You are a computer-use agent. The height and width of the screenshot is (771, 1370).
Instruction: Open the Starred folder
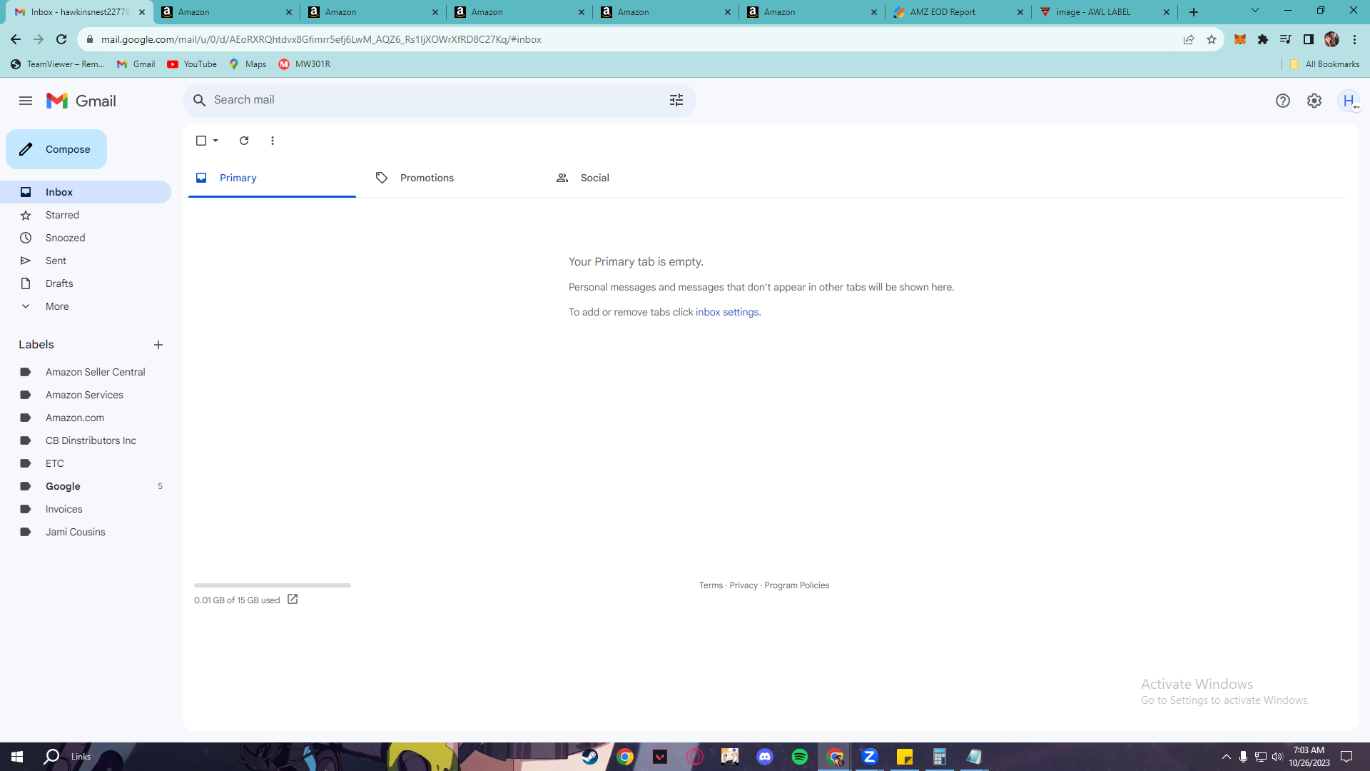click(86, 215)
